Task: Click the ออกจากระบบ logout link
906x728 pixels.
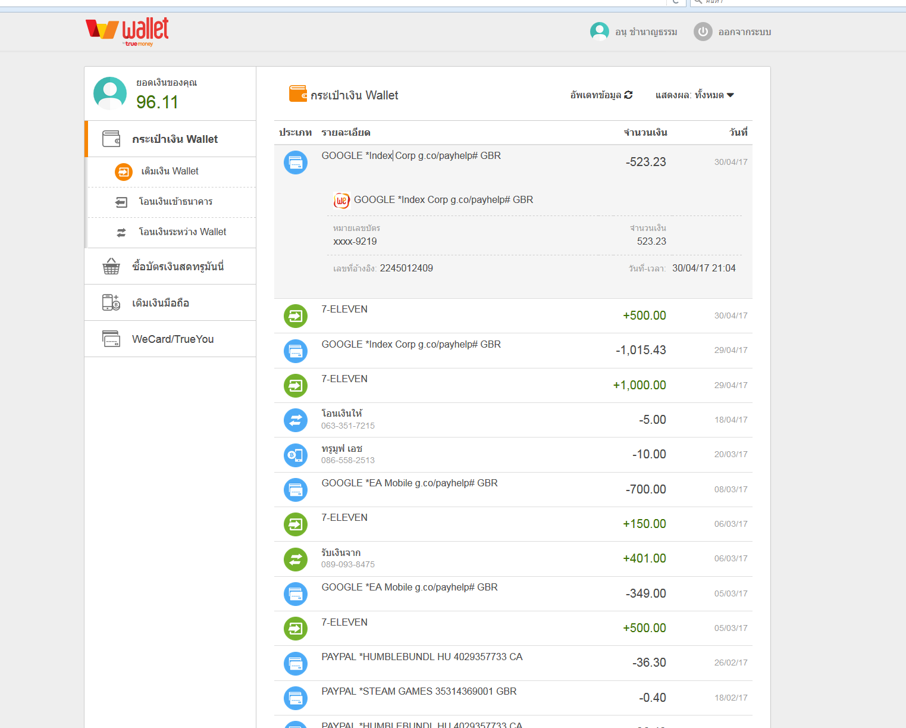Action: pos(745,32)
